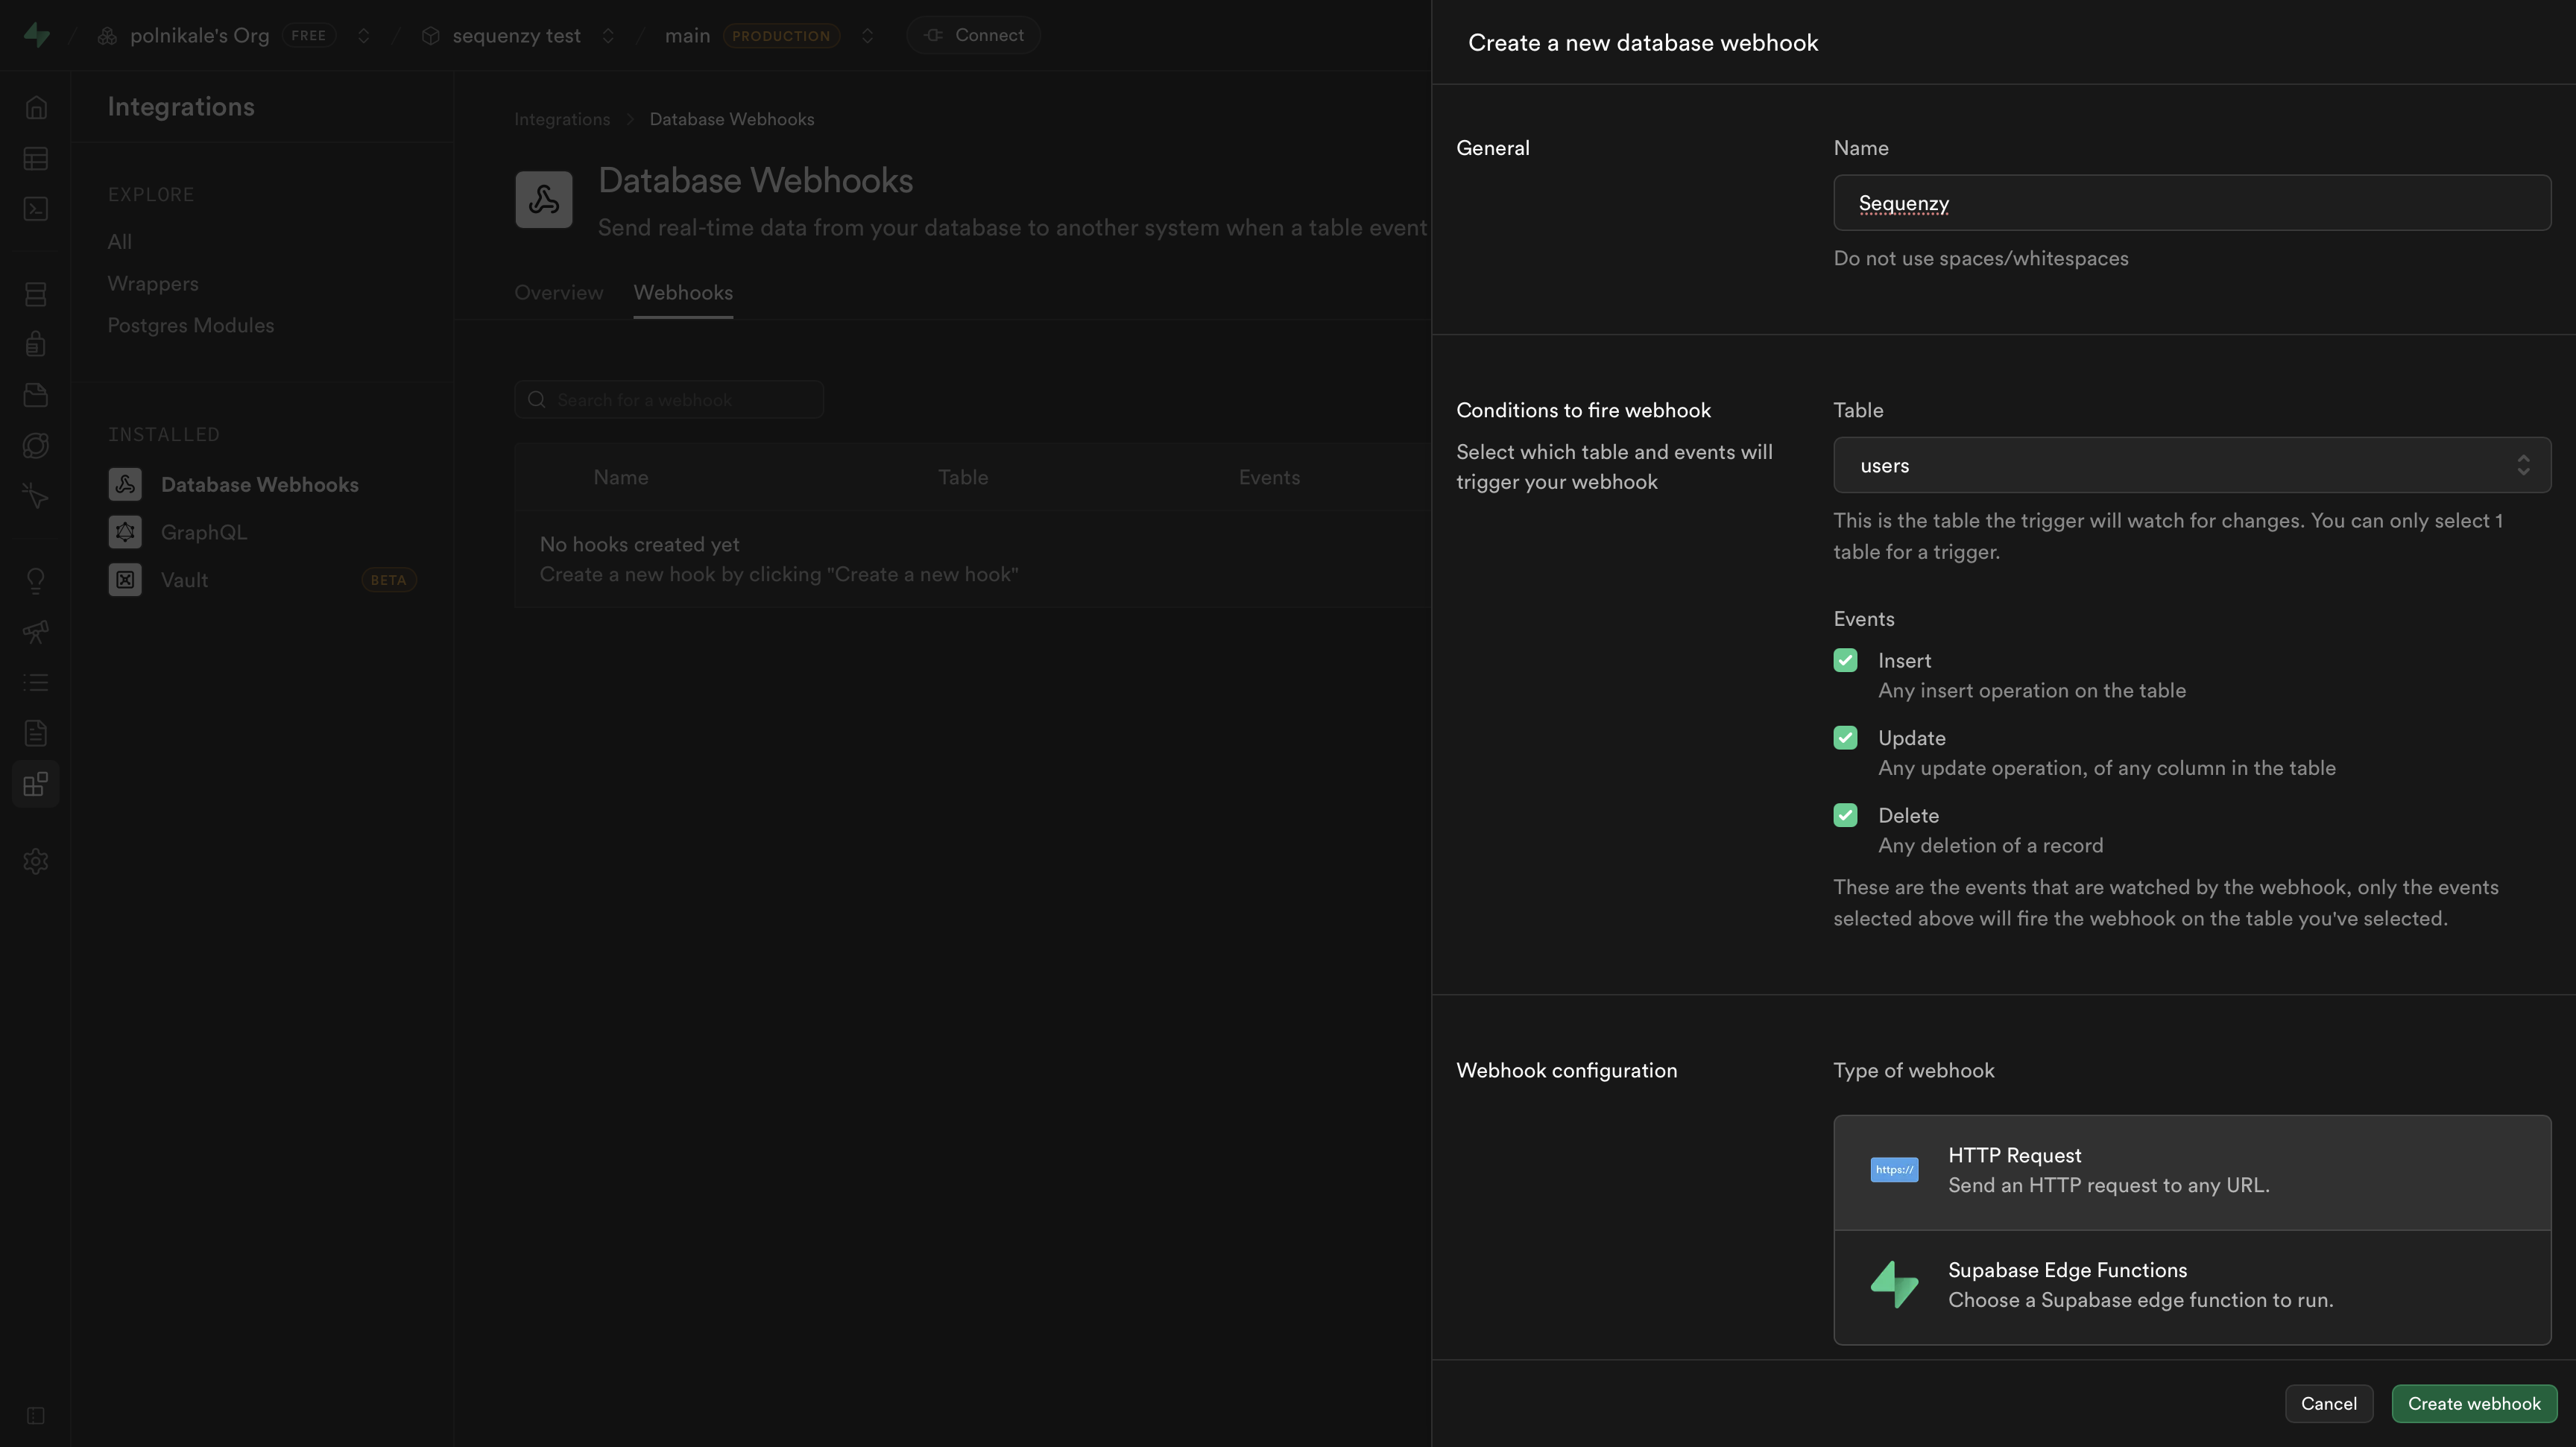
Task: Disable the Update event for the webhook
Action: pos(1846,738)
